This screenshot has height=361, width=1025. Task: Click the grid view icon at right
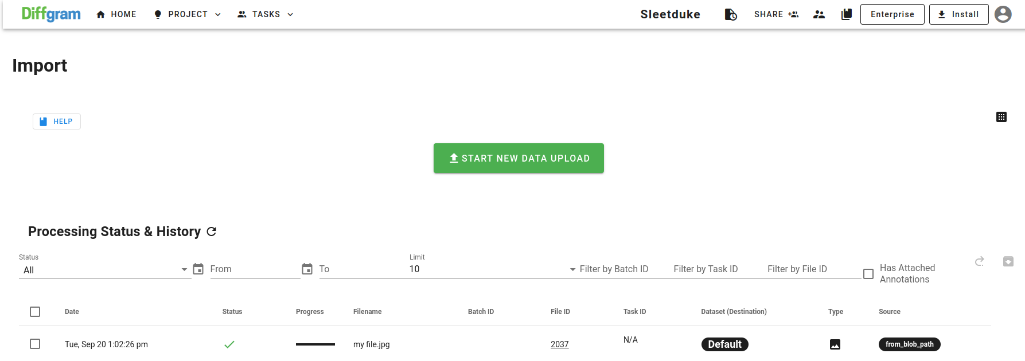pos(1001,117)
